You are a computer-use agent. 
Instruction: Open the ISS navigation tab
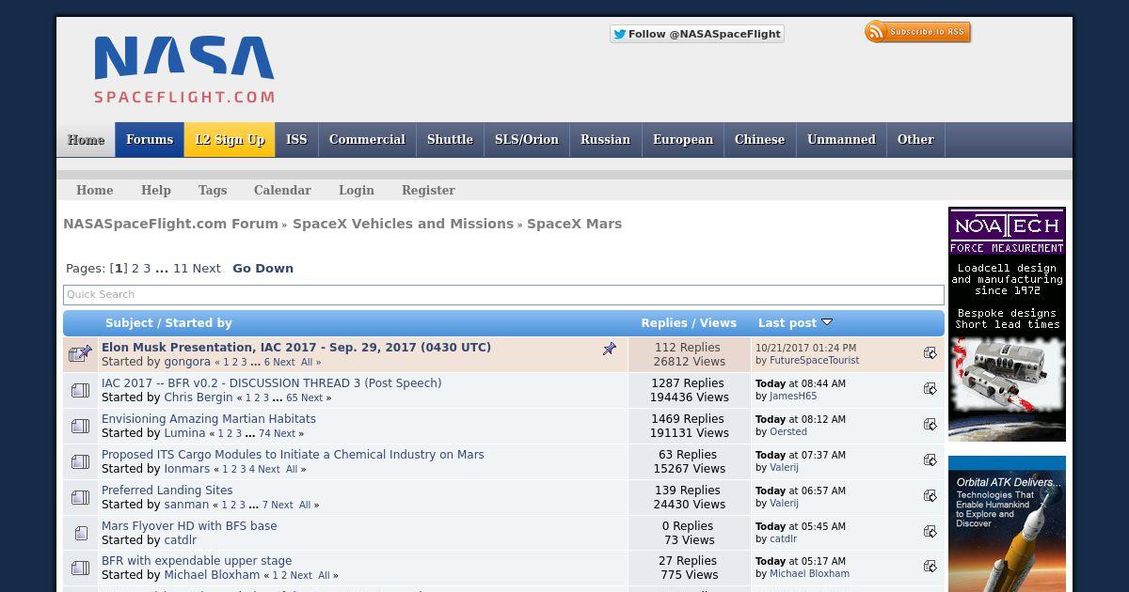[x=296, y=140]
